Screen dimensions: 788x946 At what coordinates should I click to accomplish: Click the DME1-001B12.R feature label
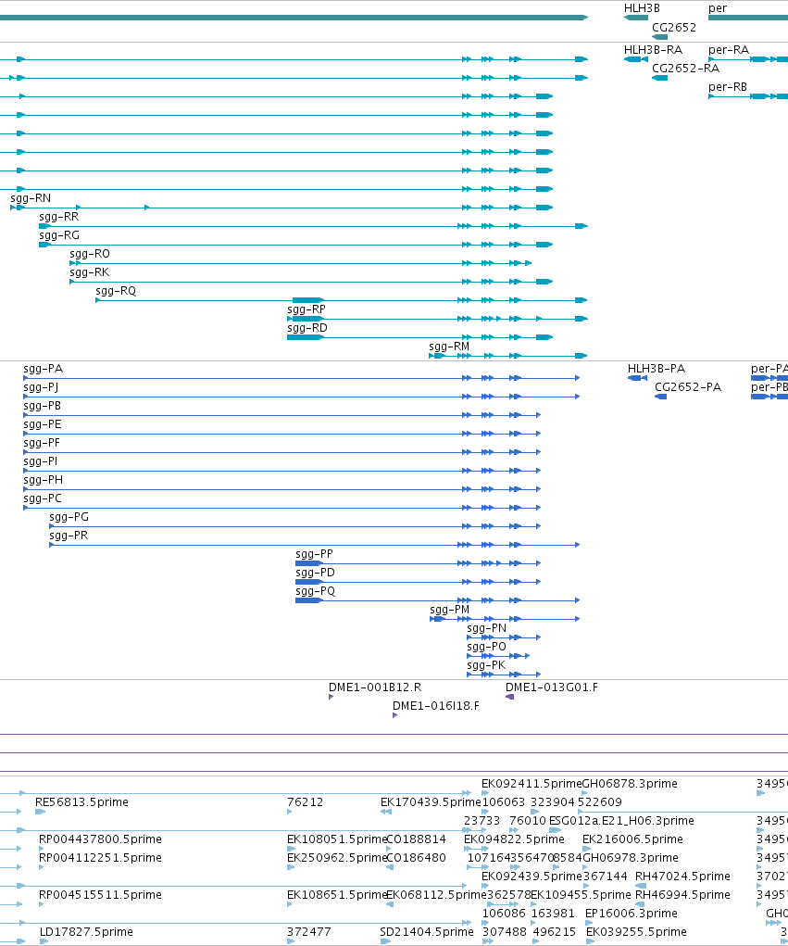pyautogui.click(x=375, y=687)
